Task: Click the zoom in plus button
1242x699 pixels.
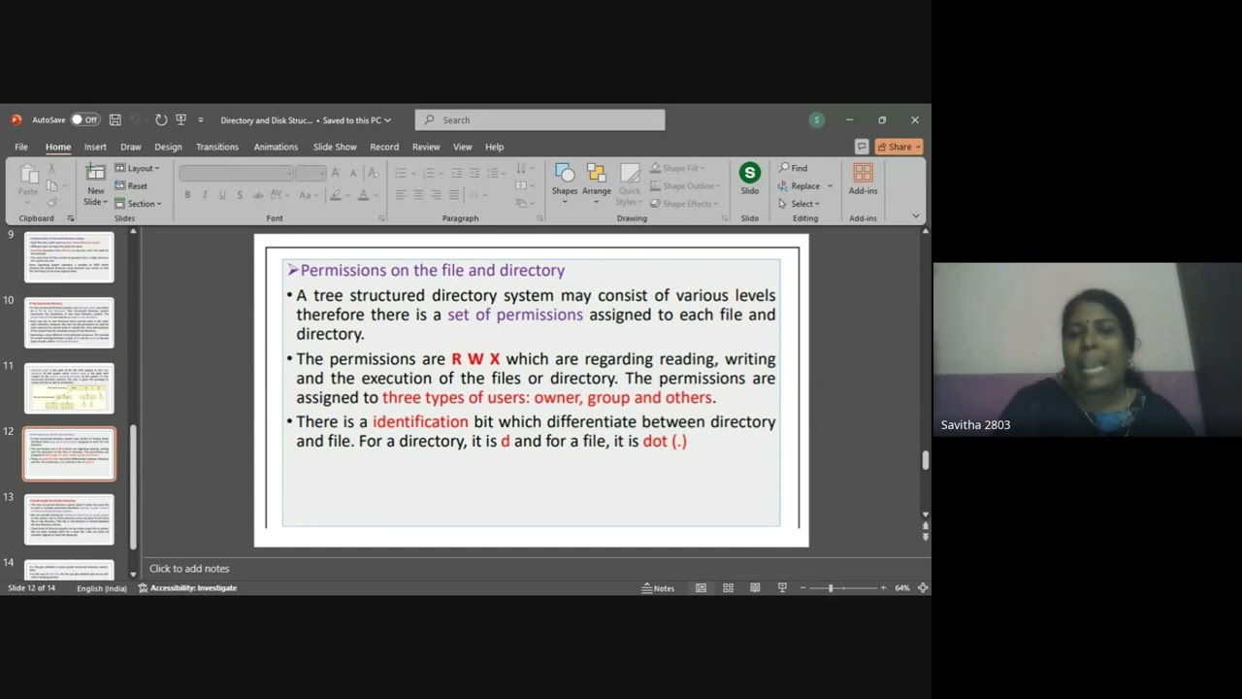Action: (883, 588)
